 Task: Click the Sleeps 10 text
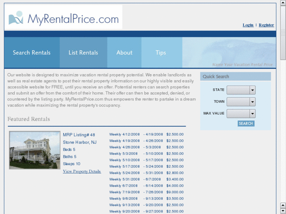[72, 164]
